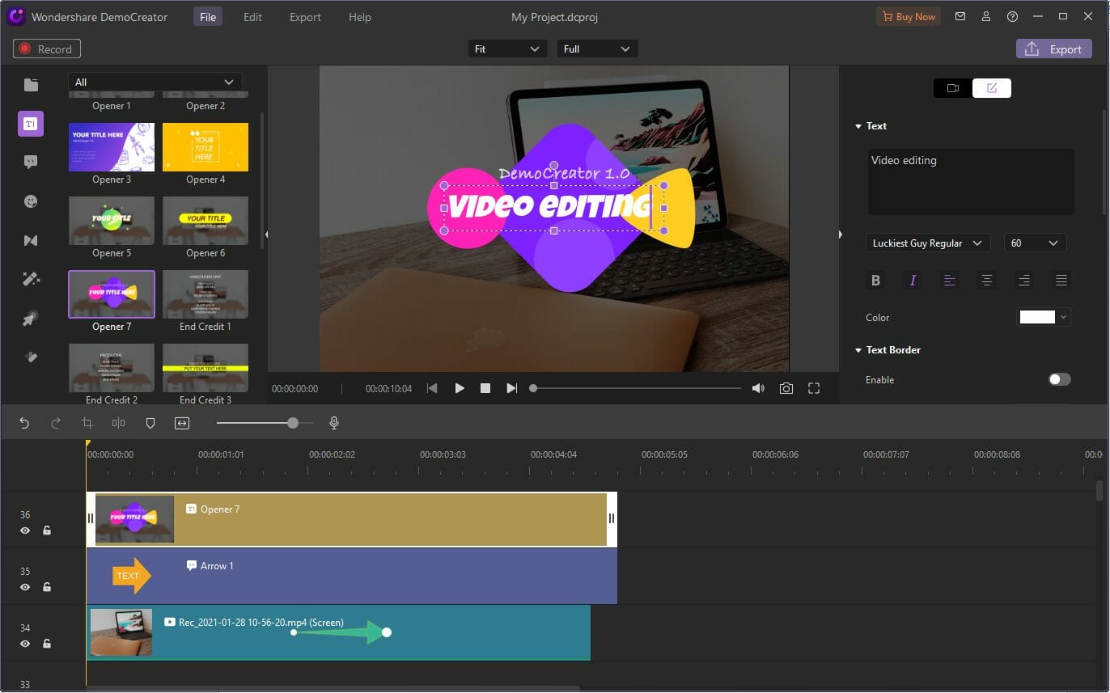Open the All category dropdown
The image size is (1110, 693).
click(155, 82)
